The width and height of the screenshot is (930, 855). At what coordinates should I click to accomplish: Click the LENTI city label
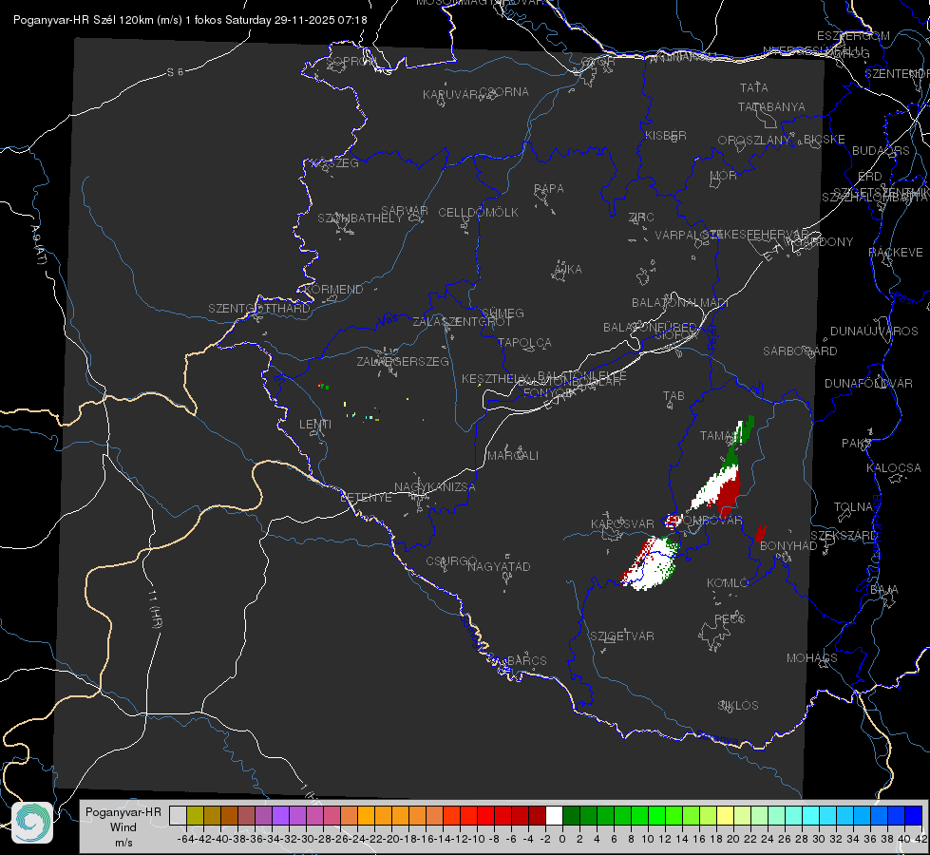tap(315, 425)
